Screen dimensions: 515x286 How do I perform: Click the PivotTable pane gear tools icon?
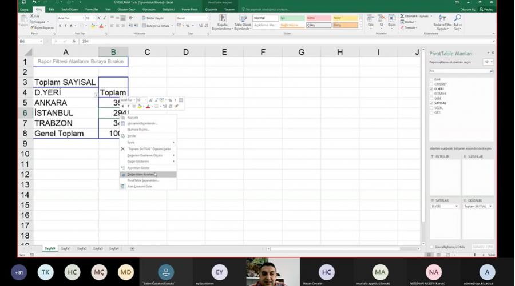[488, 62]
